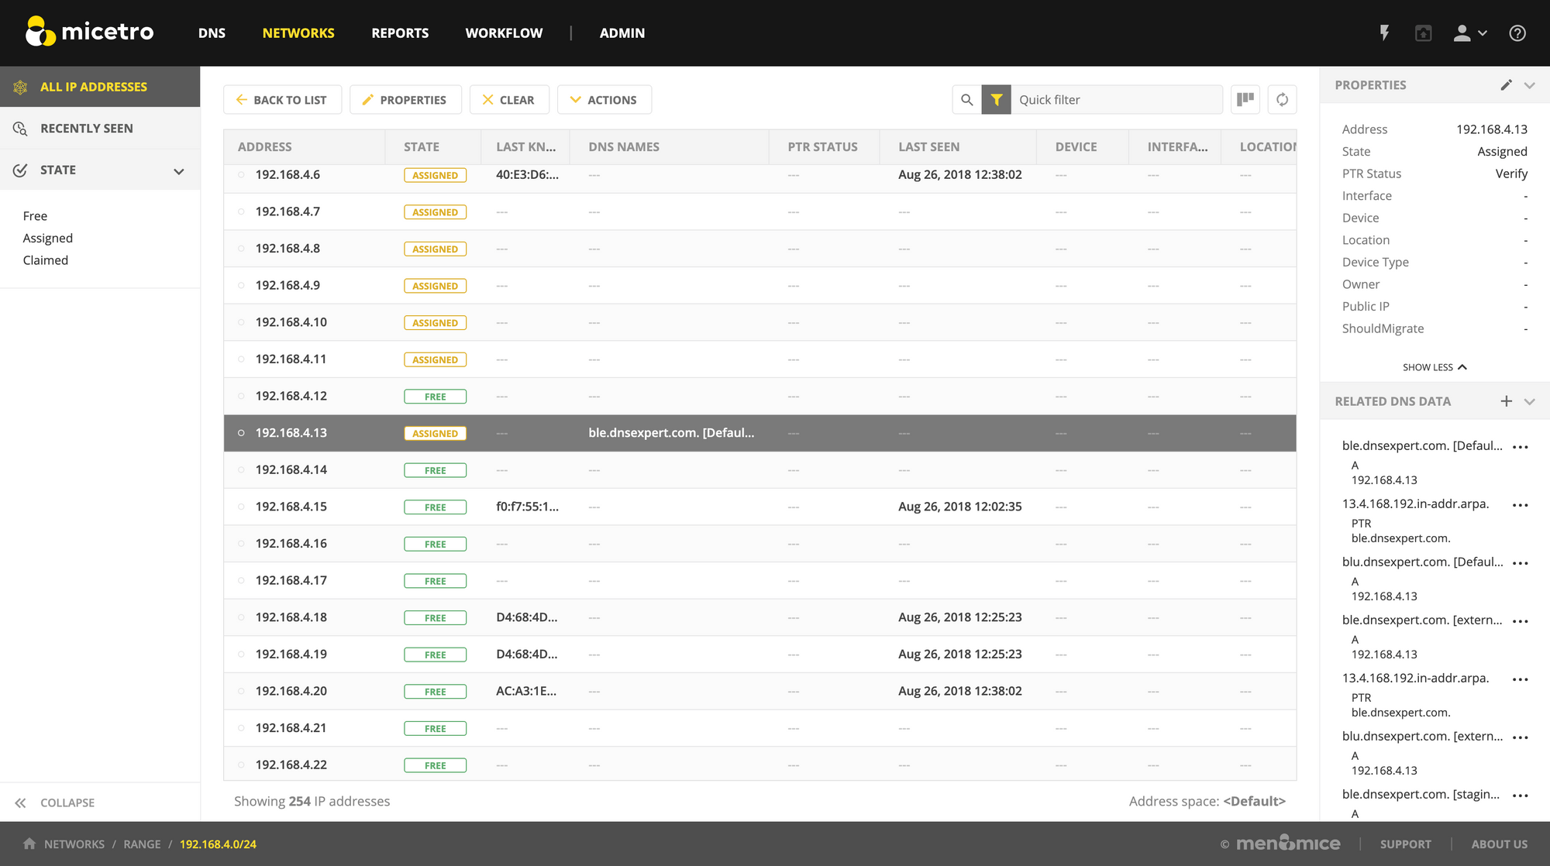Open the Networks menu
The height and width of the screenshot is (866, 1550).
298,33
